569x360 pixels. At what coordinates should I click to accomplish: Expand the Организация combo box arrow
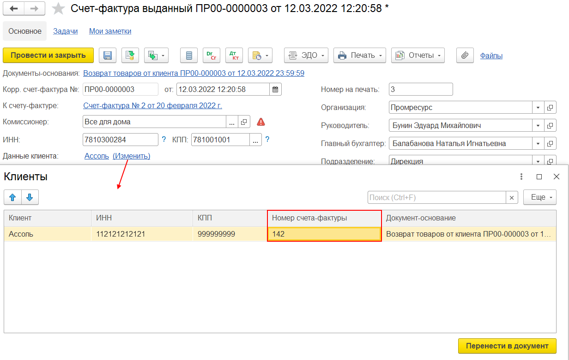[x=538, y=107]
